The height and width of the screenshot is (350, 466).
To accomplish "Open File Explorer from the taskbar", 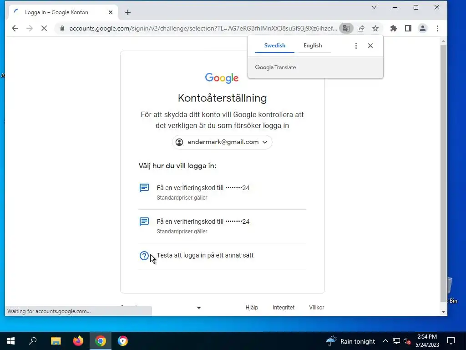I will pyautogui.click(x=56, y=341).
